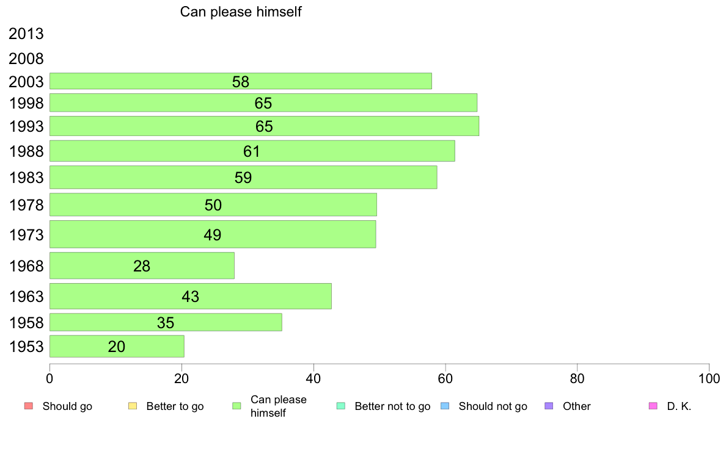This screenshot has width=726, height=449.
Task: Click the Better to go legend label
Action: tap(175, 406)
